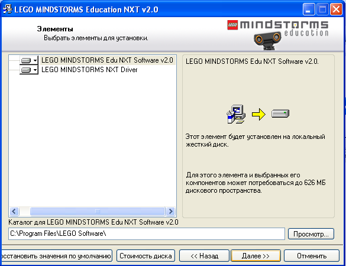Open the Стоимость диска disk cost dialog
Screen dimensions: 346x266
[145, 256]
